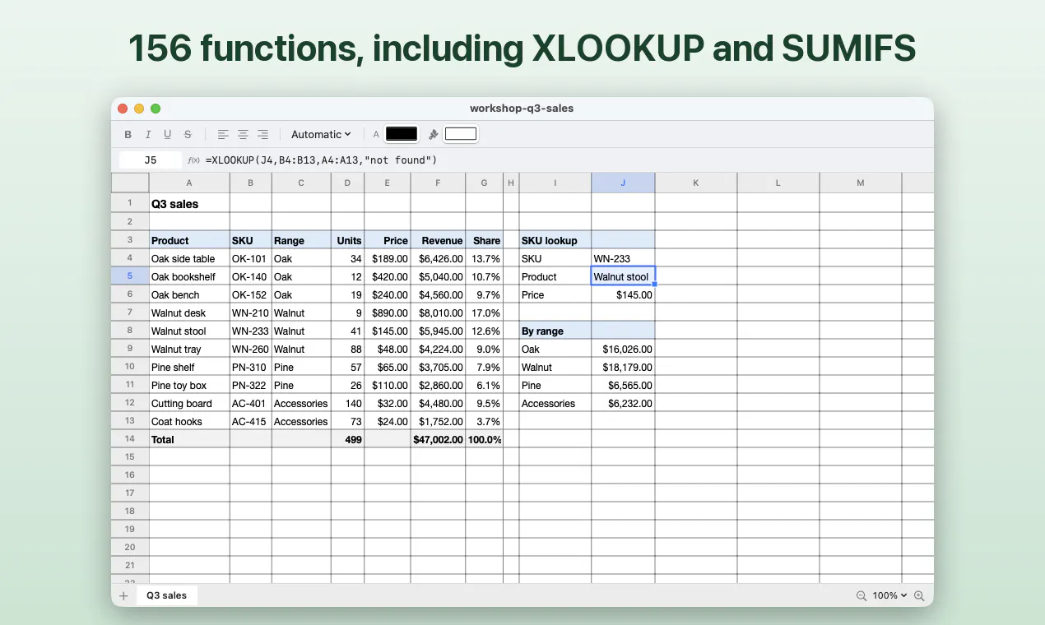The image size is (1045, 625).
Task: Select the "499" total units cell
Action: [348, 439]
